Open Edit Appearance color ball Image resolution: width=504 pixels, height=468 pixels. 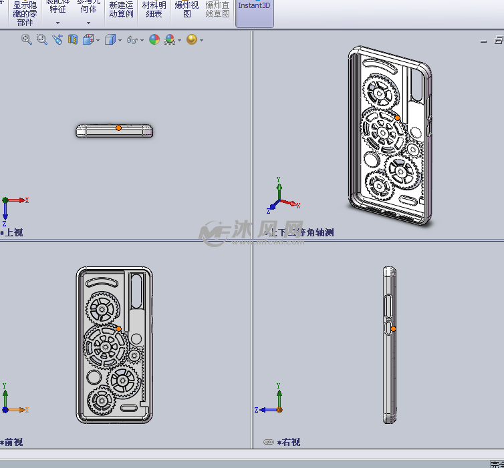coord(154,39)
